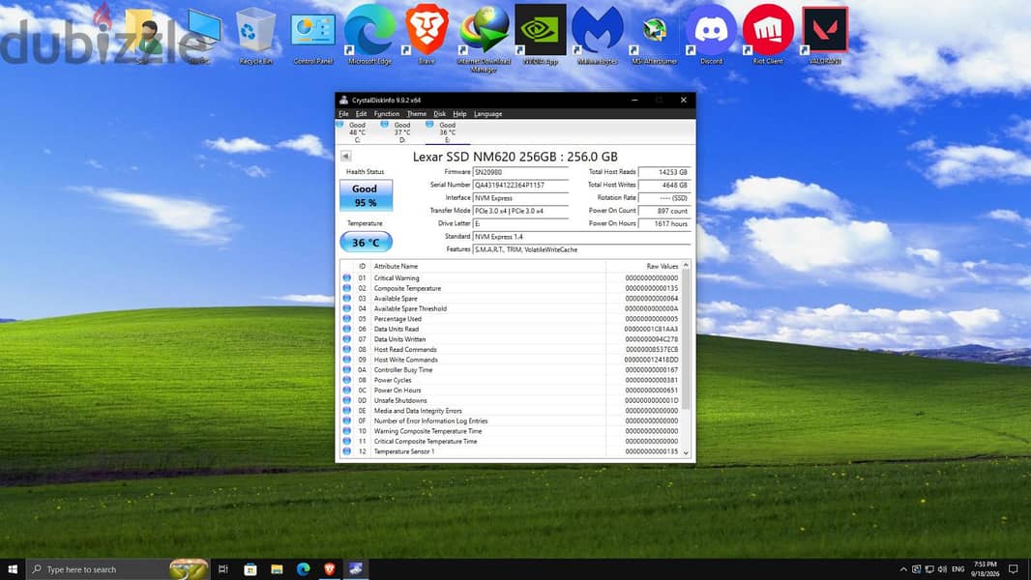
Task: Click the CrystalDiskInfo title bar app icon
Action: (x=343, y=100)
